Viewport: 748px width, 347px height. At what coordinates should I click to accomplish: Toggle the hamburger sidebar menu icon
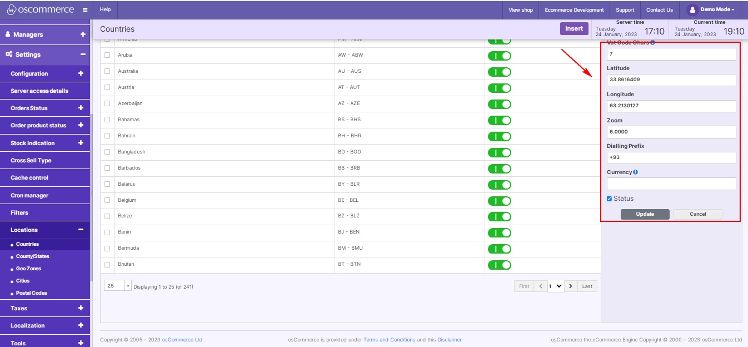[84, 10]
